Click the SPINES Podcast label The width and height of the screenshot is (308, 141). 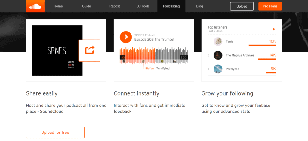click(x=145, y=35)
